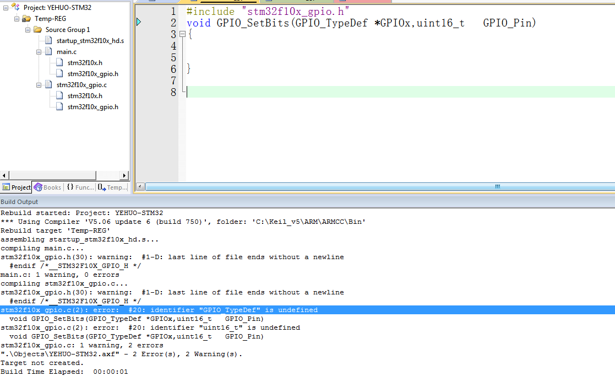Click the Temp-REG target folder icon
615x392 pixels.
pyautogui.click(x=26, y=18)
